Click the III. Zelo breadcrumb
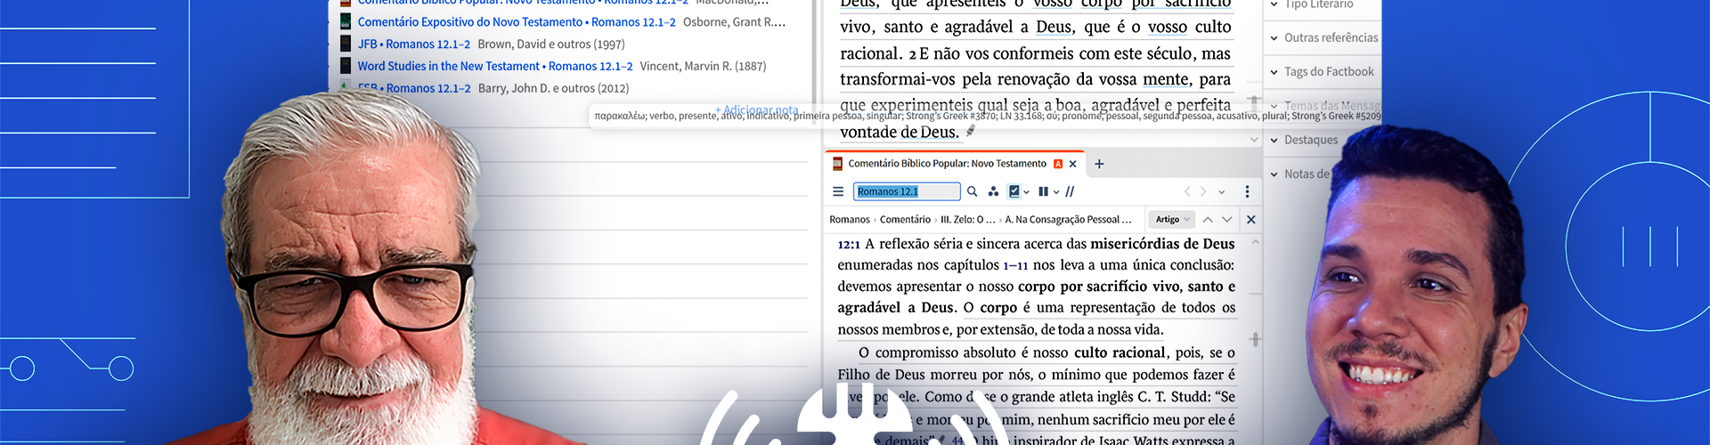Image resolution: width=1710 pixels, height=445 pixels. coord(968,220)
